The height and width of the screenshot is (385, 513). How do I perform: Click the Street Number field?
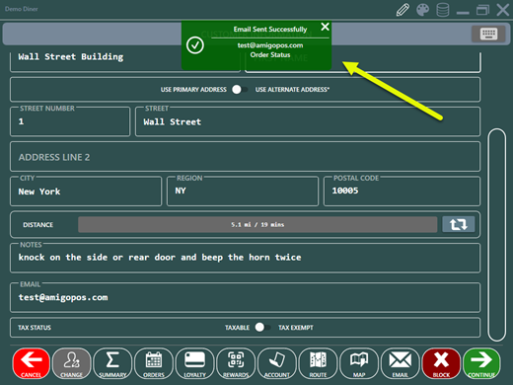(x=70, y=121)
